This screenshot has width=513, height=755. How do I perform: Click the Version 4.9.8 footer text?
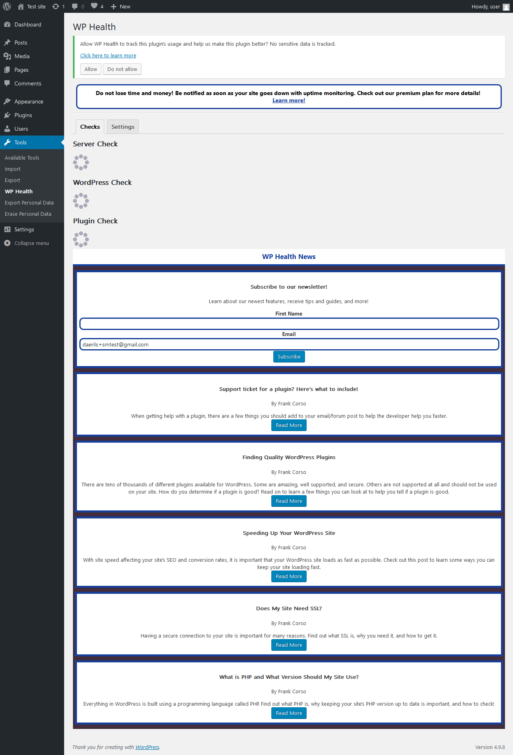point(490,747)
